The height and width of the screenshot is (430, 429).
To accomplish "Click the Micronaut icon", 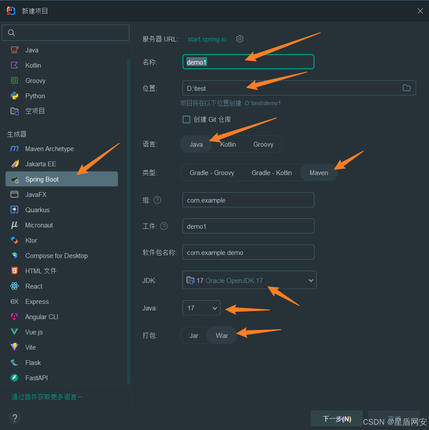I will click(14, 225).
